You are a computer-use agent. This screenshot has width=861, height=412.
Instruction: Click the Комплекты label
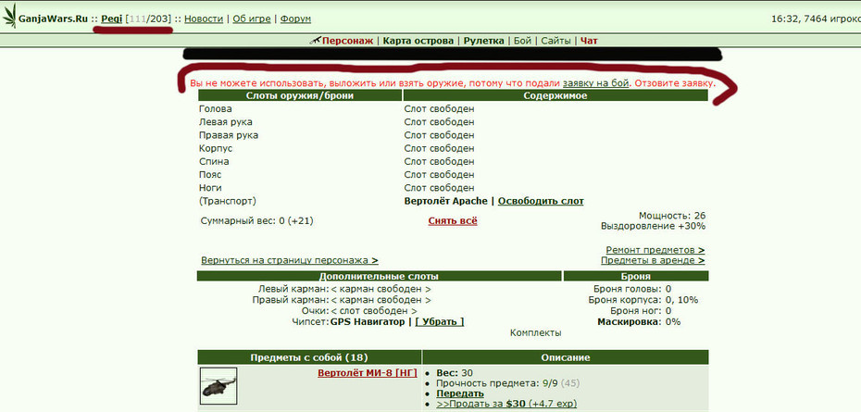pyautogui.click(x=536, y=333)
